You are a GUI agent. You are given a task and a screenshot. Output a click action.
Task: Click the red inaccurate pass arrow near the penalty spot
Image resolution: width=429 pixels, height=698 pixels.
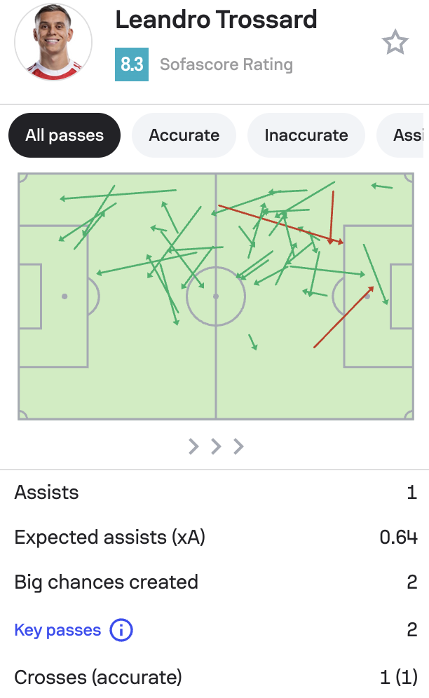(x=343, y=317)
